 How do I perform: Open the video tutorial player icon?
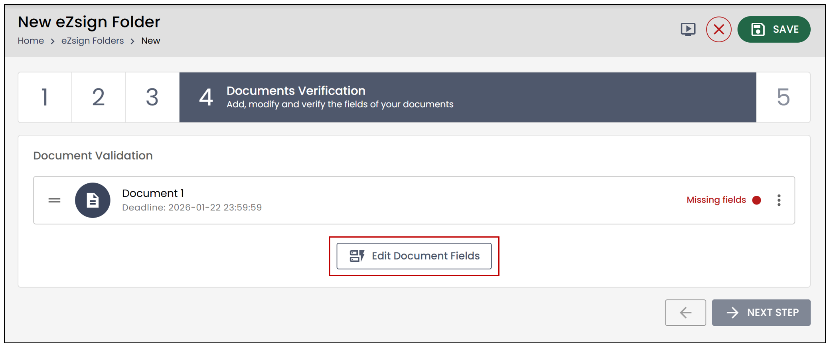pyautogui.click(x=688, y=29)
